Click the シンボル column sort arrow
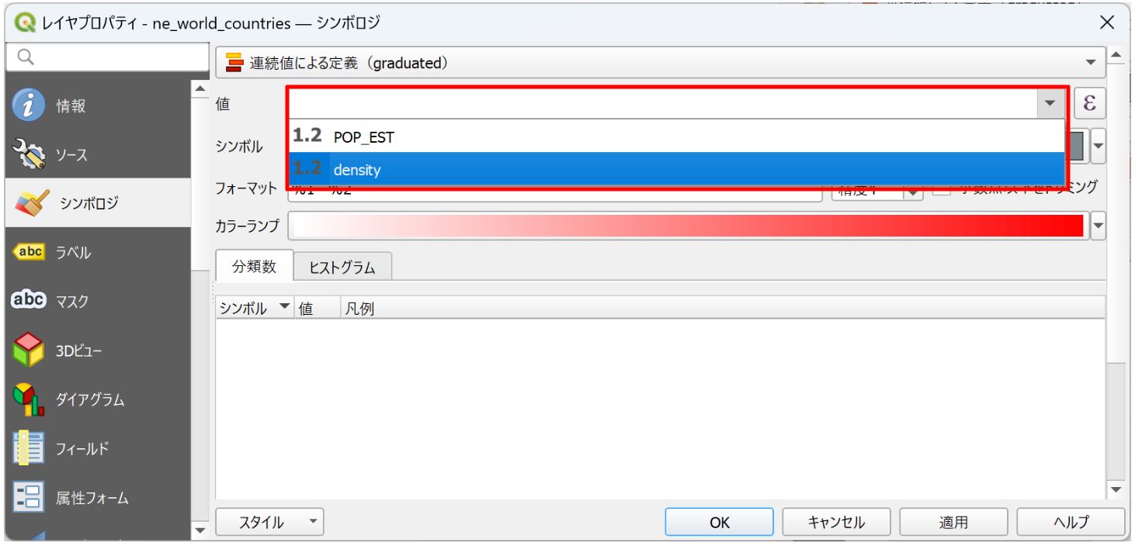Viewport: 1135px width, 546px height. click(x=283, y=308)
